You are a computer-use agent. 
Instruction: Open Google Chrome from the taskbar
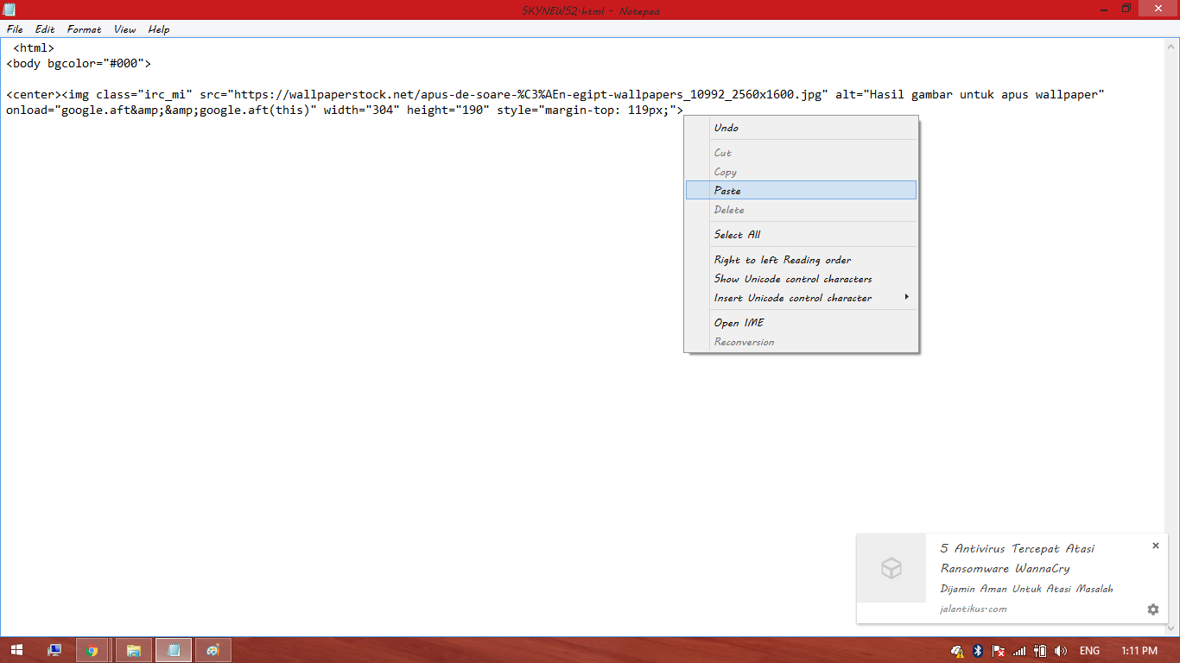click(93, 650)
